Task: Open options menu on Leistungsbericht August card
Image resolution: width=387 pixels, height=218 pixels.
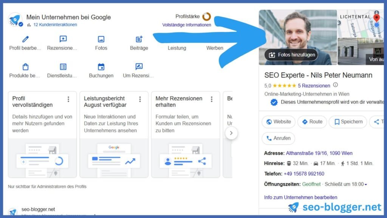Action: 140,100
